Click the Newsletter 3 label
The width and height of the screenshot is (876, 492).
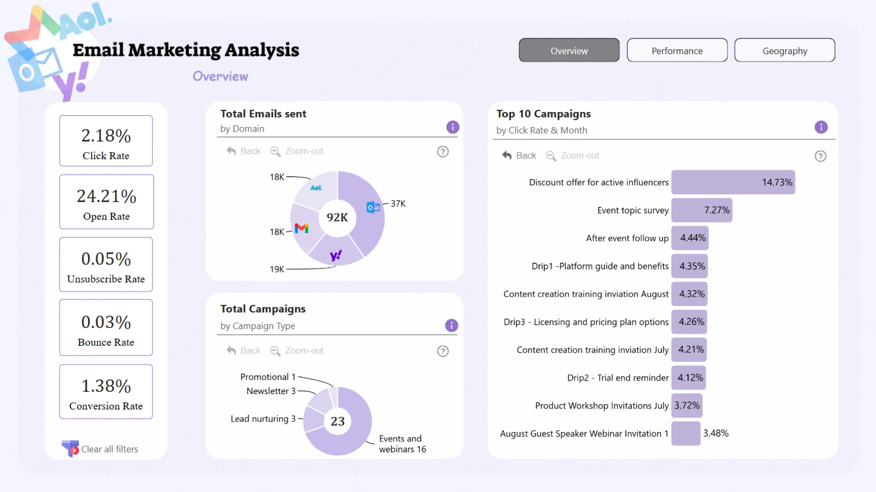pos(271,391)
